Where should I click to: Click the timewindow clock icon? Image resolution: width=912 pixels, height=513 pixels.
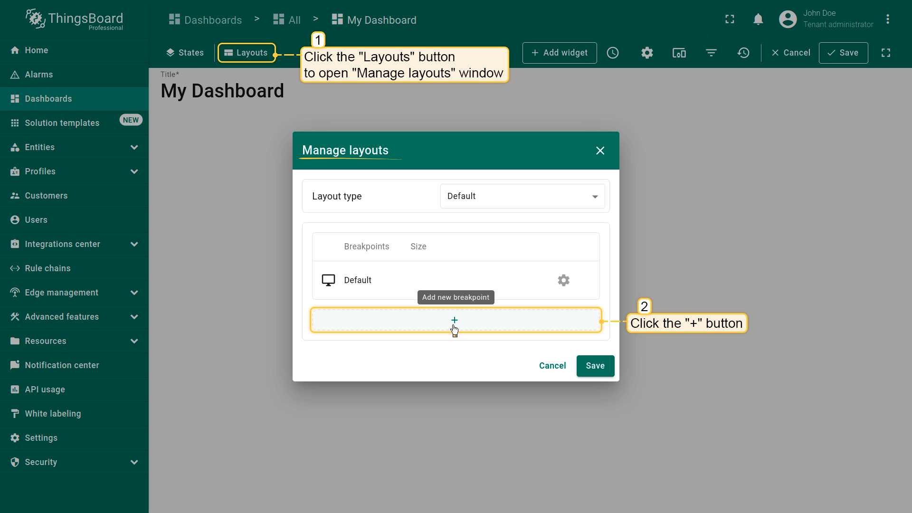pyautogui.click(x=613, y=53)
